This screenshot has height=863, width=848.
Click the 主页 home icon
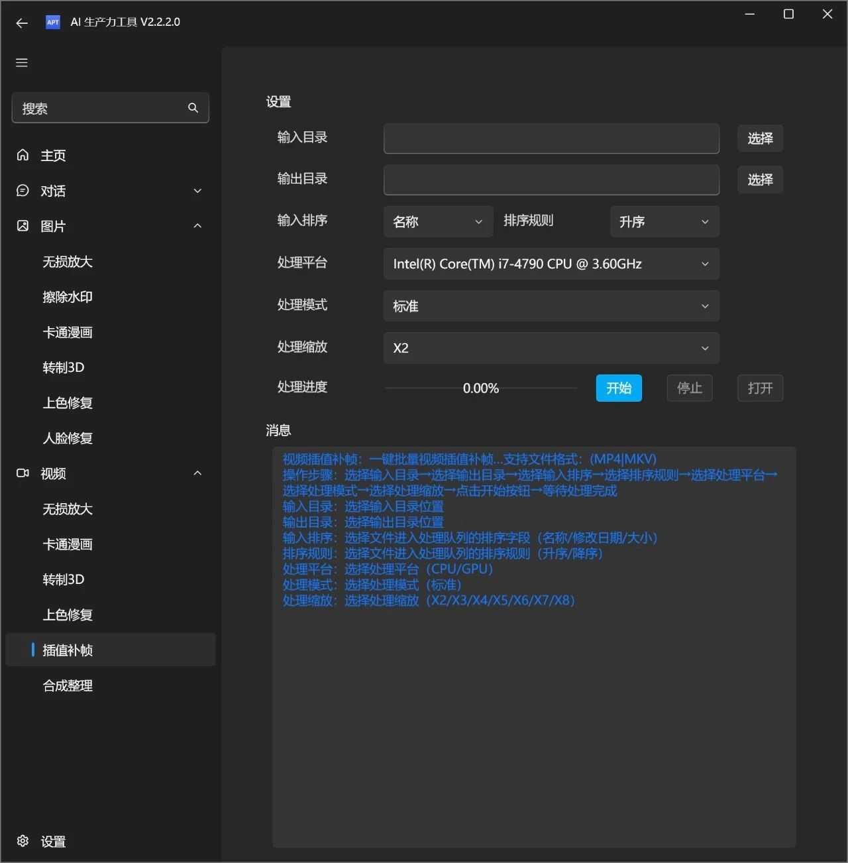point(23,155)
